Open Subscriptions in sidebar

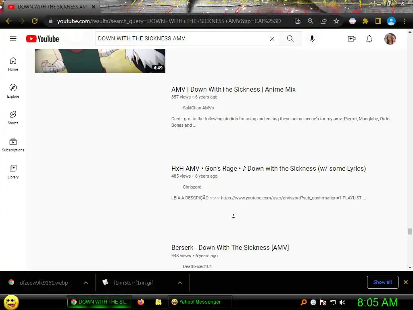tap(13, 145)
